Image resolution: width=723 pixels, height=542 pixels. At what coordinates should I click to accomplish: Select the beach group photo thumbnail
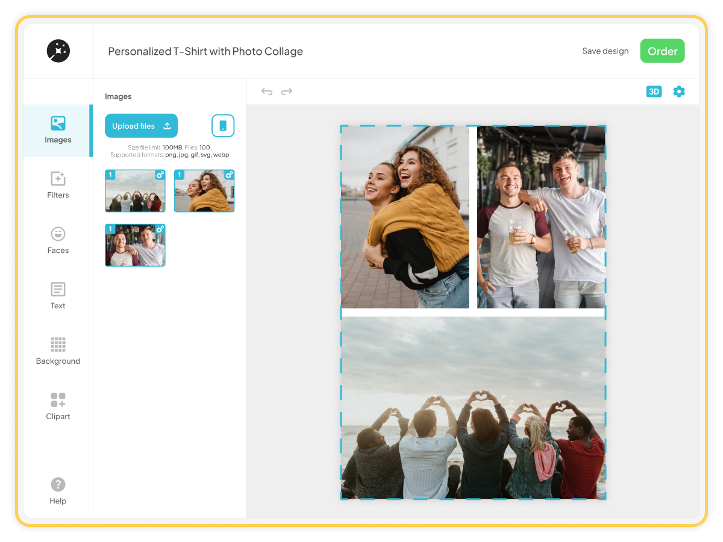(135, 191)
